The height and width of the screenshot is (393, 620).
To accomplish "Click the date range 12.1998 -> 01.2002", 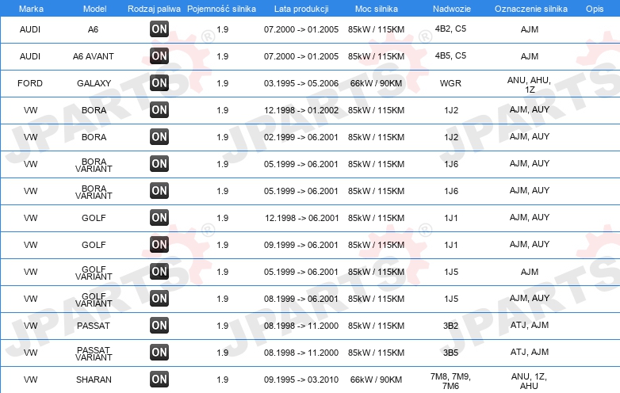I will (301, 110).
